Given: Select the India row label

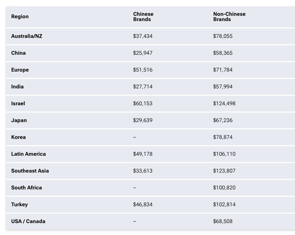Looking at the screenshot, I should tap(18, 87).
